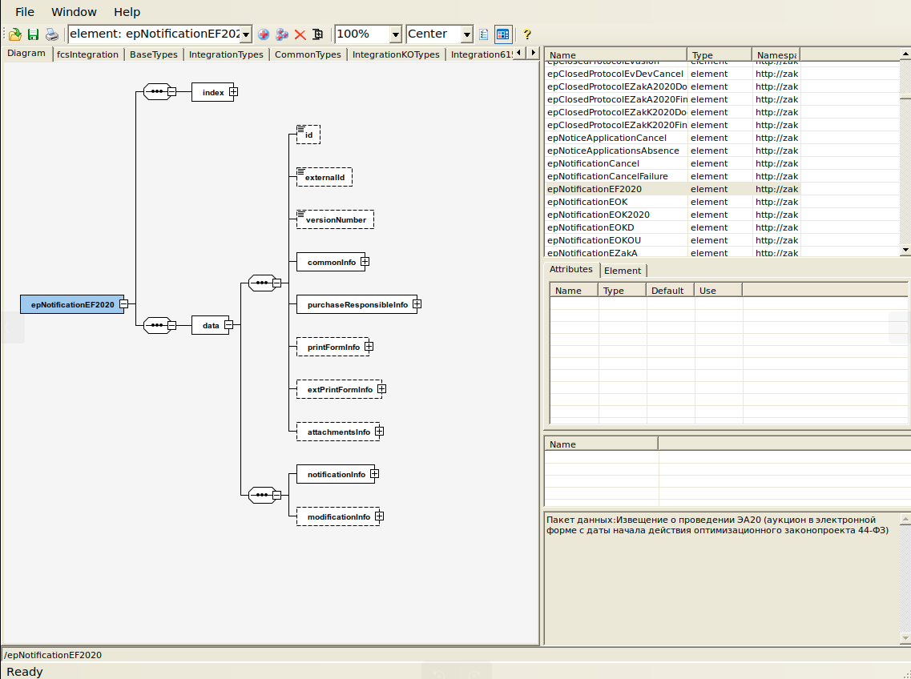The width and height of the screenshot is (911, 679).
Task: Click the print icon in toolbar
Action: 51,34
